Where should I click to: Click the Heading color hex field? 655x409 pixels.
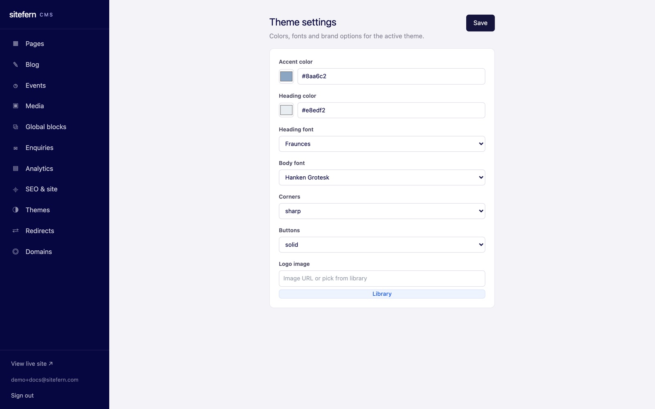391,110
